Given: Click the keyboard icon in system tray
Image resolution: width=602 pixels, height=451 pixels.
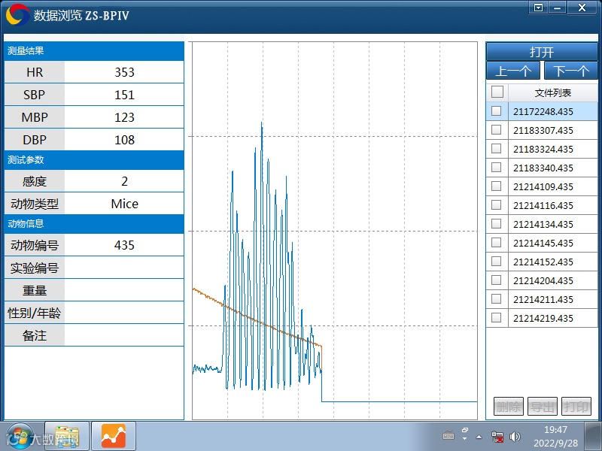Looking at the screenshot, I should tap(448, 436).
